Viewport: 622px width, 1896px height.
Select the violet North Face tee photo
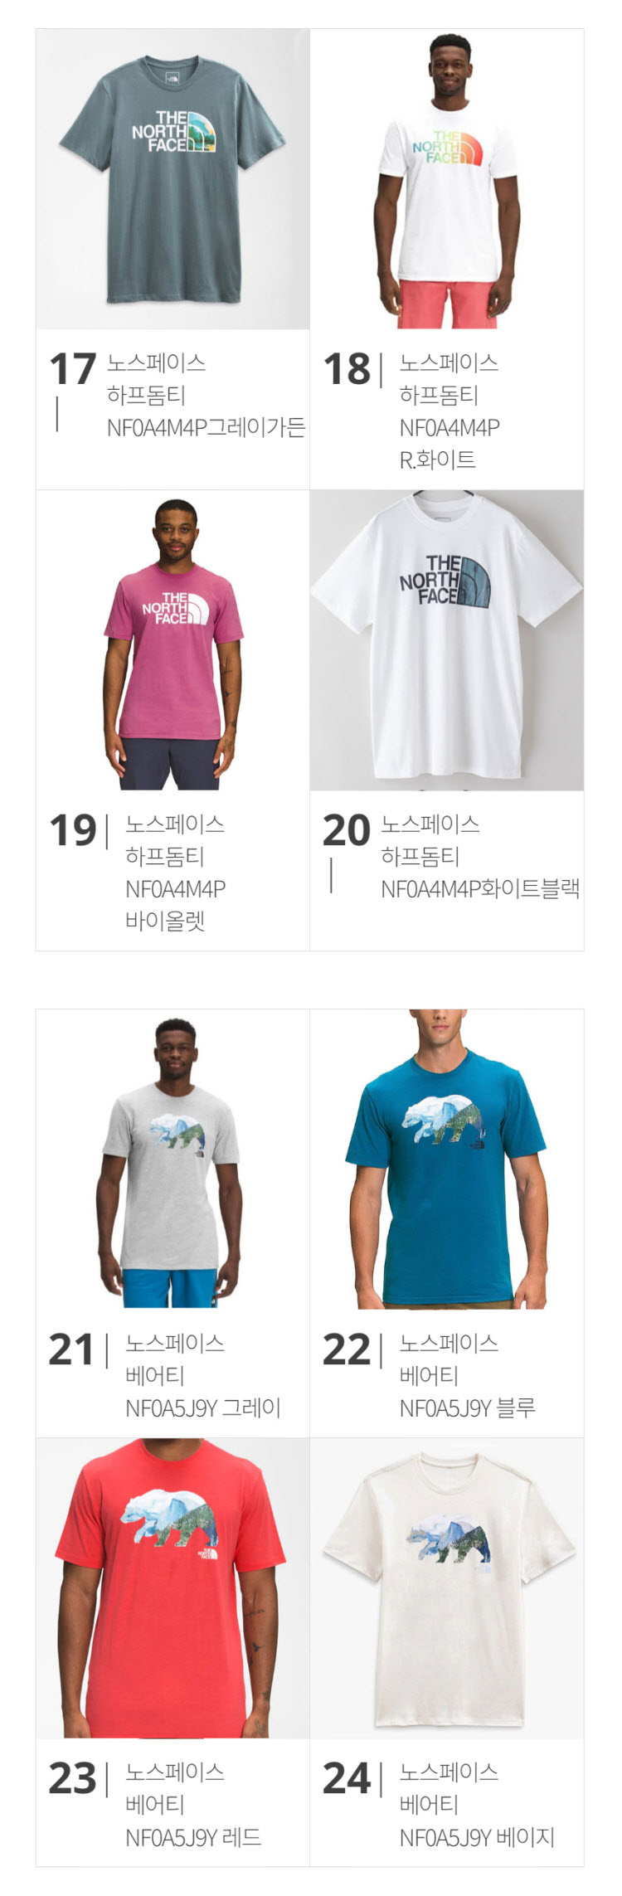[x=173, y=640]
